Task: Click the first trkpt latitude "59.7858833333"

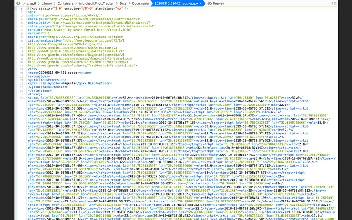Action: (x=61, y=98)
